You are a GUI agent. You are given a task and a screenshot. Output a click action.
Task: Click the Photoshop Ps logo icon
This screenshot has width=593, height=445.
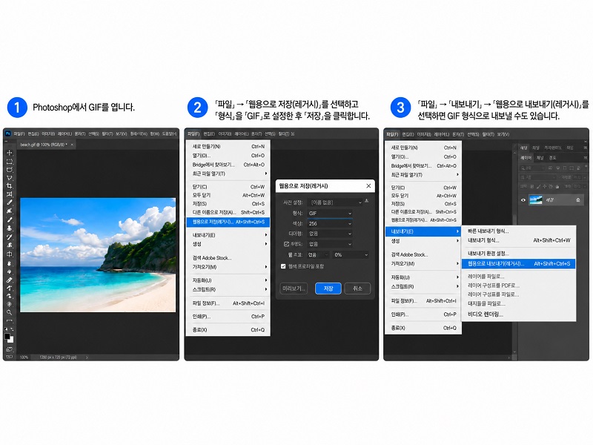pos(8,133)
